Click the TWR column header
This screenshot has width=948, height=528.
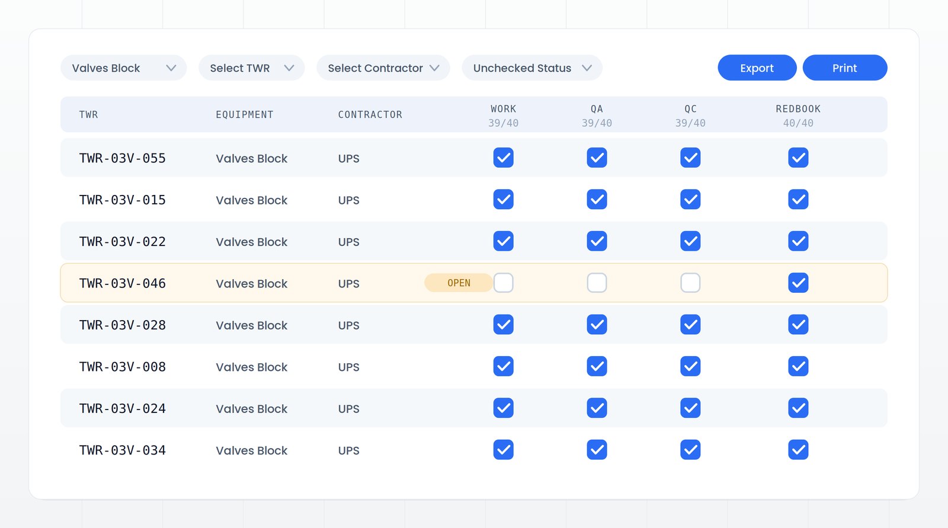click(x=88, y=115)
